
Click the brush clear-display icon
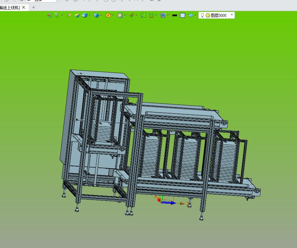pos(69,15)
